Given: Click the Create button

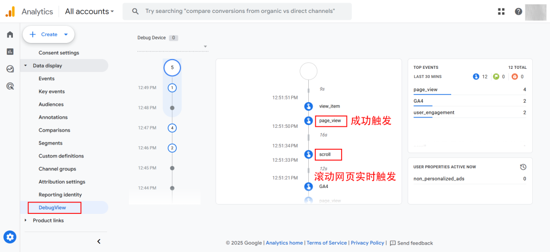Looking at the screenshot, I should pos(48,34).
